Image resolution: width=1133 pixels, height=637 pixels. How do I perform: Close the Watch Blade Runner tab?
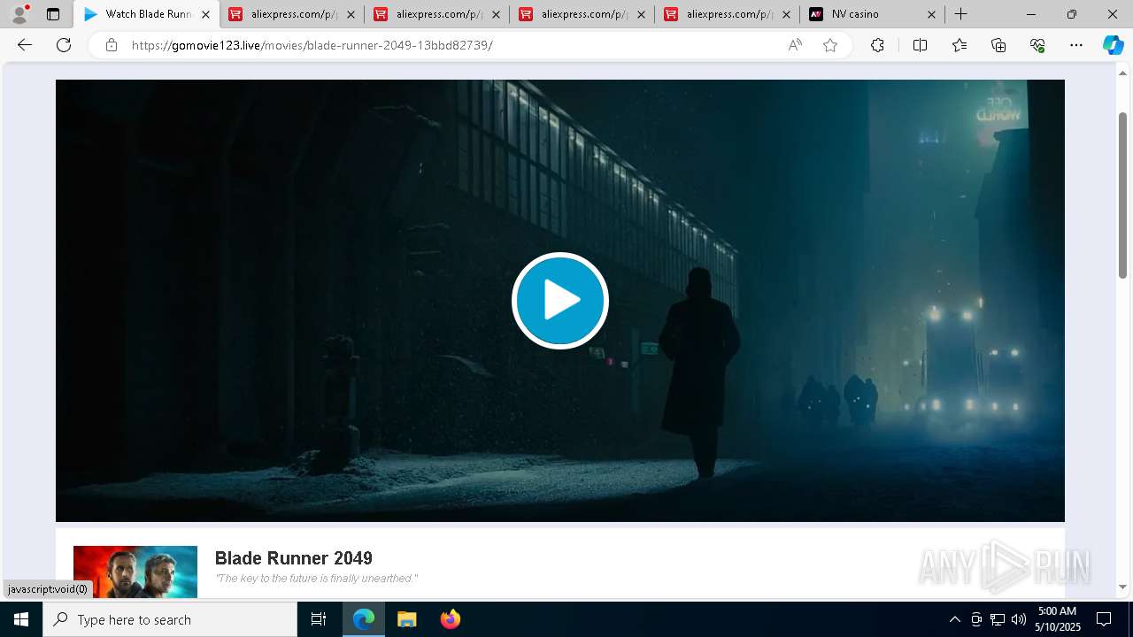[205, 14]
